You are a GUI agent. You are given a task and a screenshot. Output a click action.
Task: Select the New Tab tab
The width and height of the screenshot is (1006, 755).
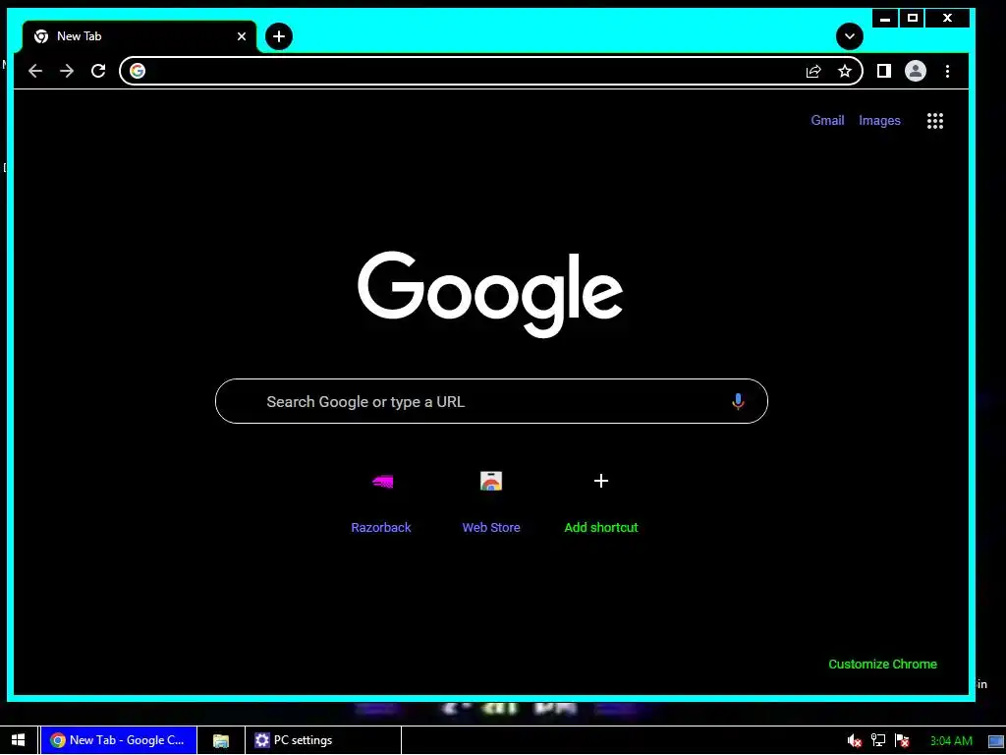tap(140, 36)
